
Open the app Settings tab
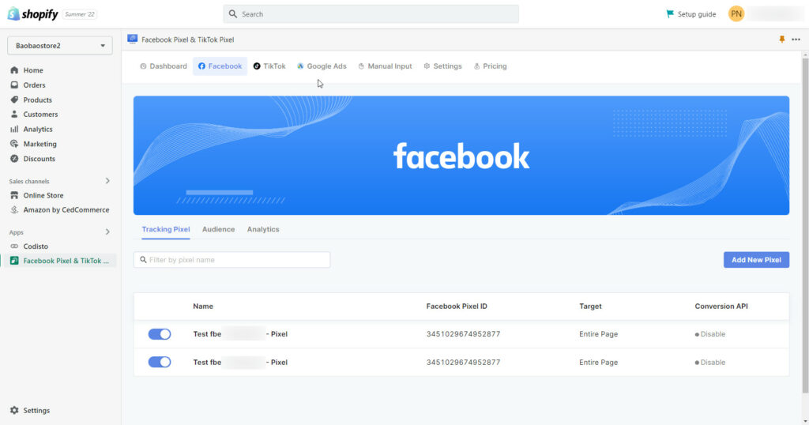[x=442, y=66]
